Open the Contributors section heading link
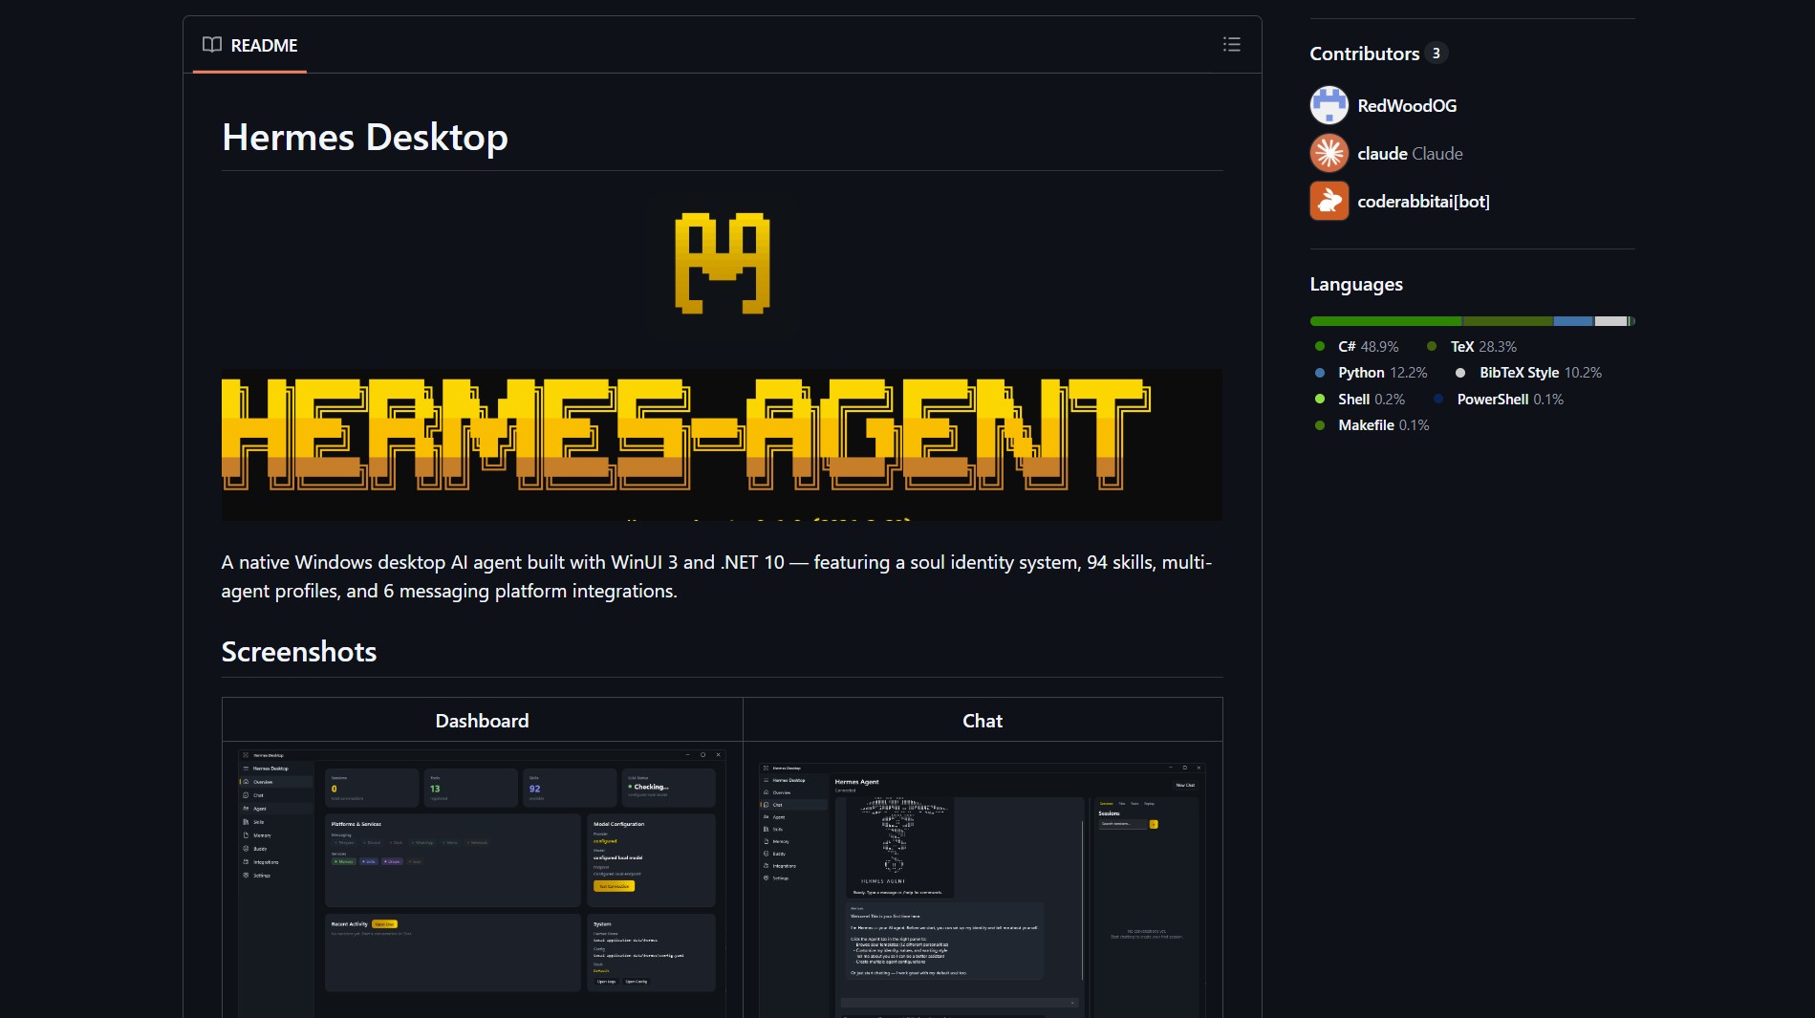 [1364, 54]
